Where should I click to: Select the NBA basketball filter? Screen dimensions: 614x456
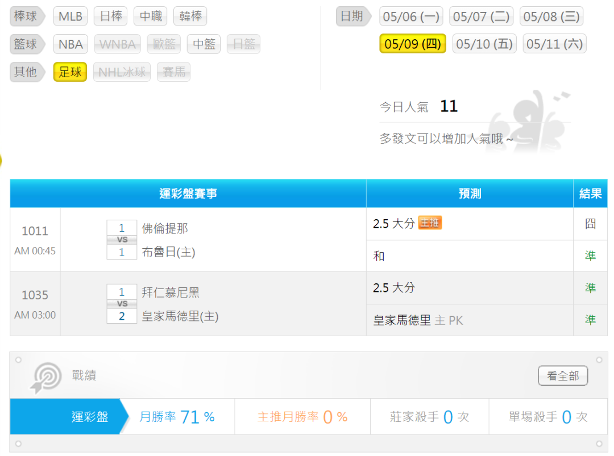70,44
